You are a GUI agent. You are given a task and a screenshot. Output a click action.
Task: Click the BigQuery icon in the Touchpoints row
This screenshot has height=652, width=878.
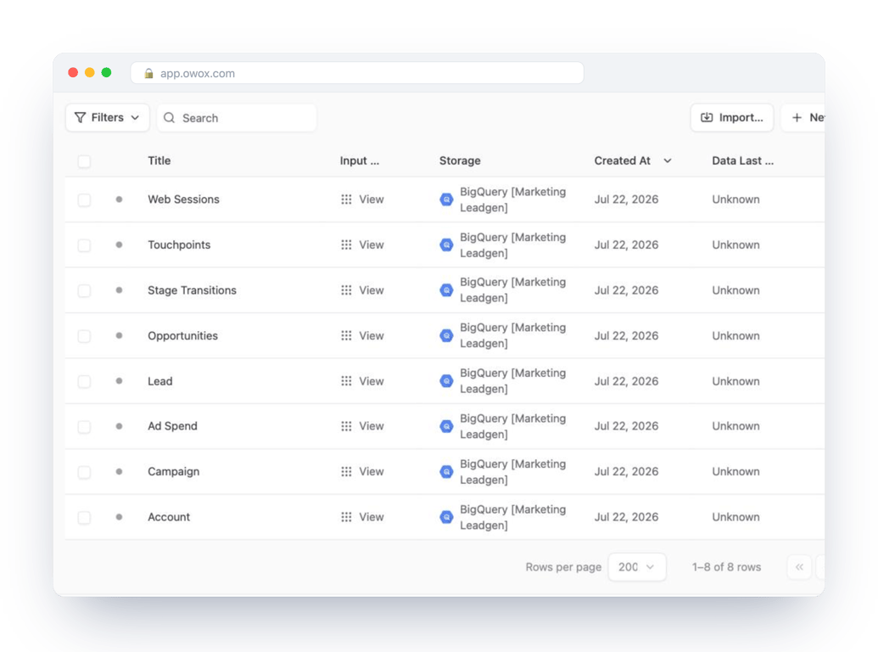446,244
